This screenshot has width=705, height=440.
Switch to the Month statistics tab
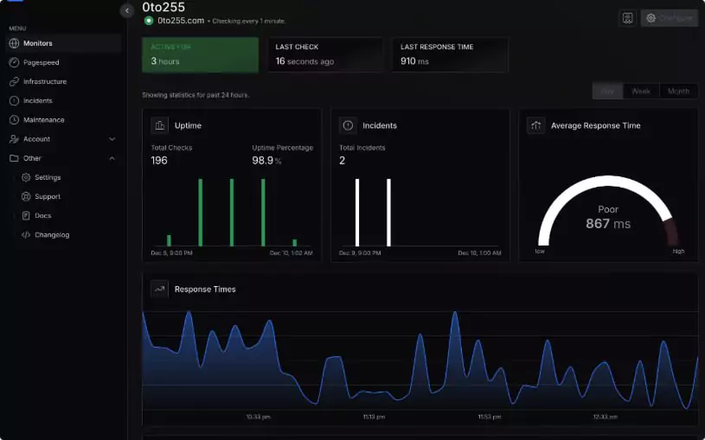pyautogui.click(x=678, y=92)
